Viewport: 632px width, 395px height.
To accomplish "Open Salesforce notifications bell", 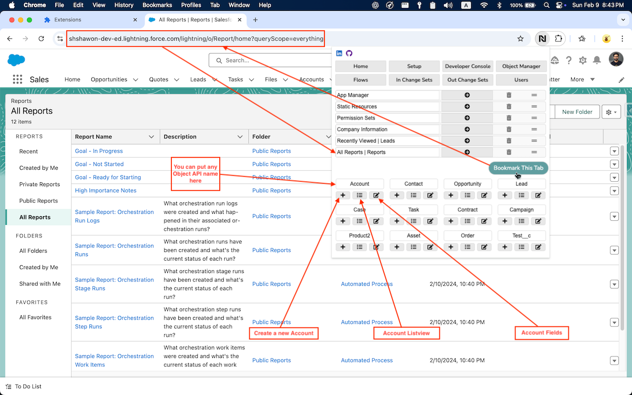I will (x=596, y=60).
